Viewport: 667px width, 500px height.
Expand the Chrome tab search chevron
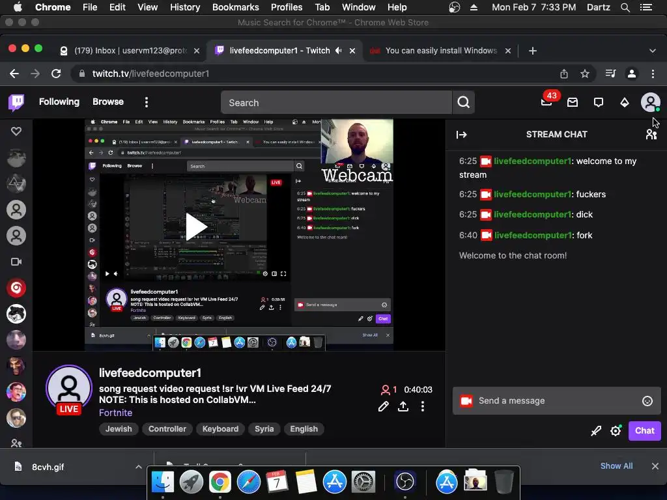(x=653, y=51)
